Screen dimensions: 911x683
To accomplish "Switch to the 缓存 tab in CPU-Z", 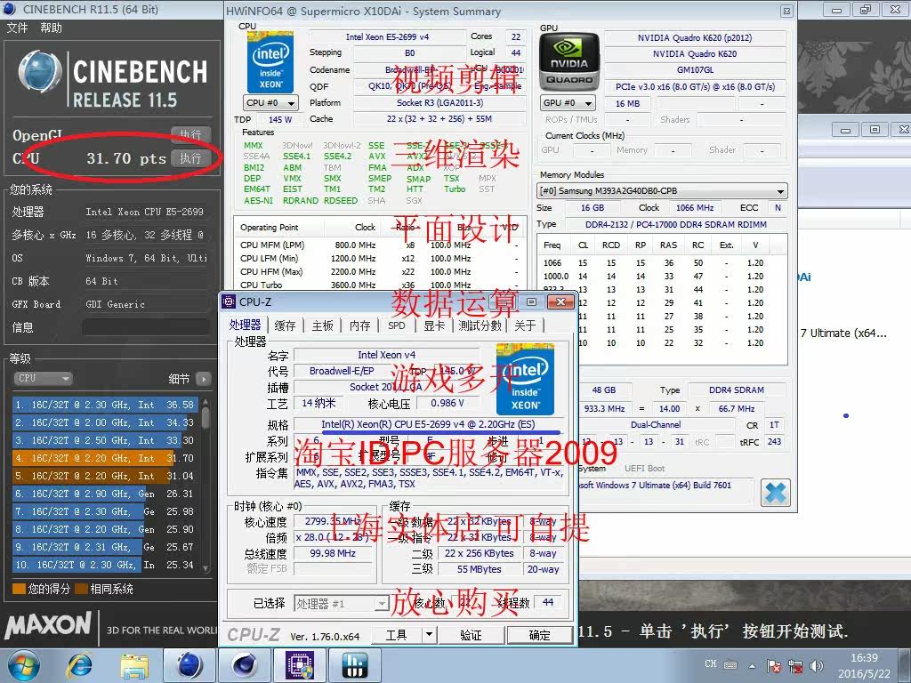I will [x=285, y=325].
